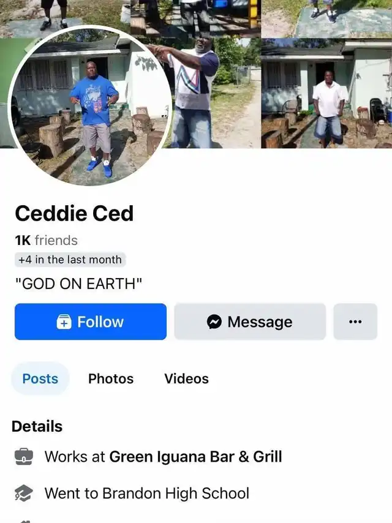Viewport: 392px width, 523px height.
Task: Switch to the Photos tab
Action: [111, 378]
